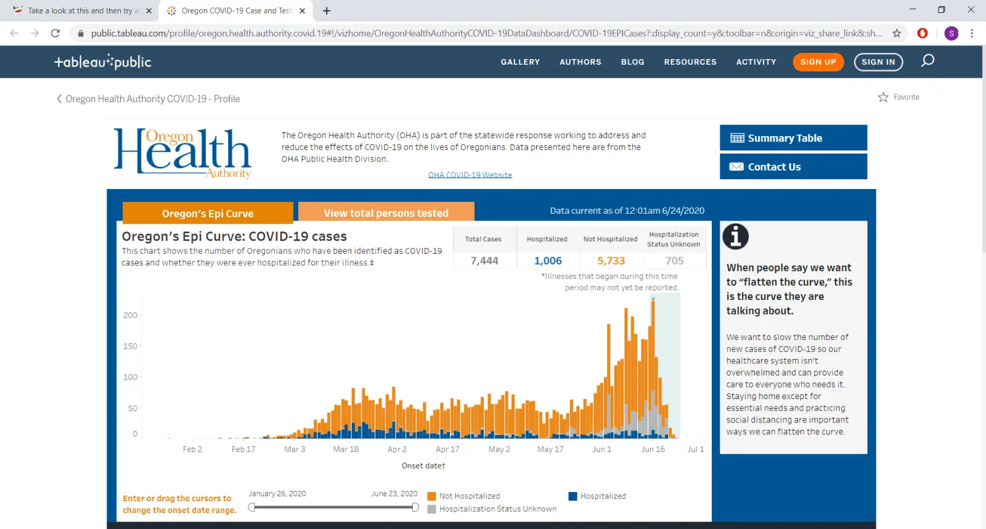
Task: Reload the page in browser
Action: pos(55,33)
